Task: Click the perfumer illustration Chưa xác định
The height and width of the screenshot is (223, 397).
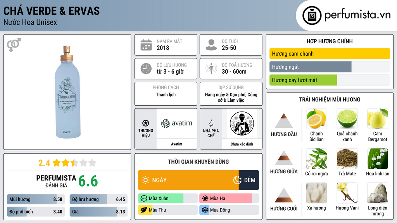Action: point(242,124)
